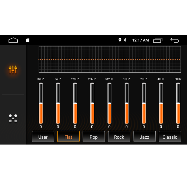Open the recent apps overview icon
187x187 pixels.
click(x=158, y=40)
